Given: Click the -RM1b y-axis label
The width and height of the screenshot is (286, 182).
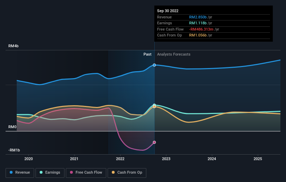Looking at the screenshot, I should tap(14, 150).
